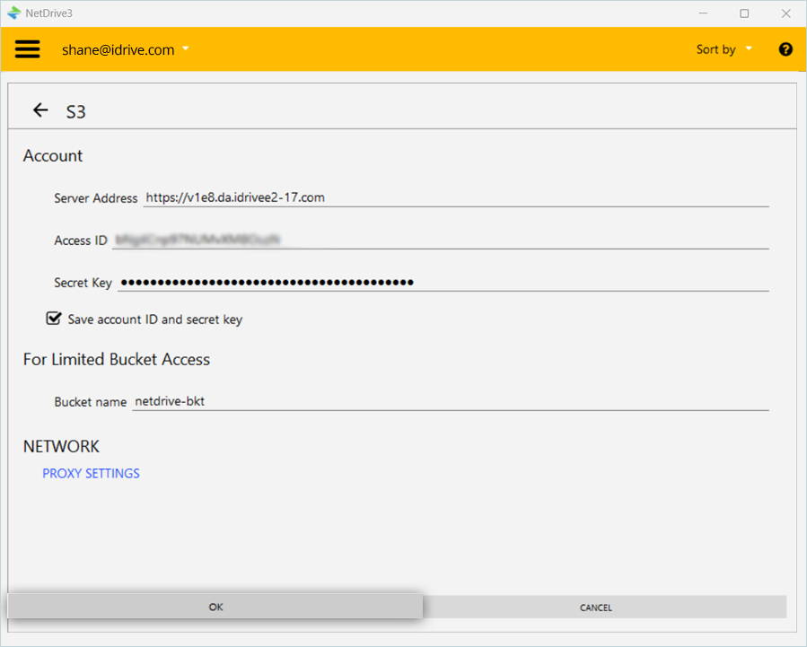The height and width of the screenshot is (647, 807).
Task: Click the NetDrive3 logo in title bar
Action: point(13,13)
